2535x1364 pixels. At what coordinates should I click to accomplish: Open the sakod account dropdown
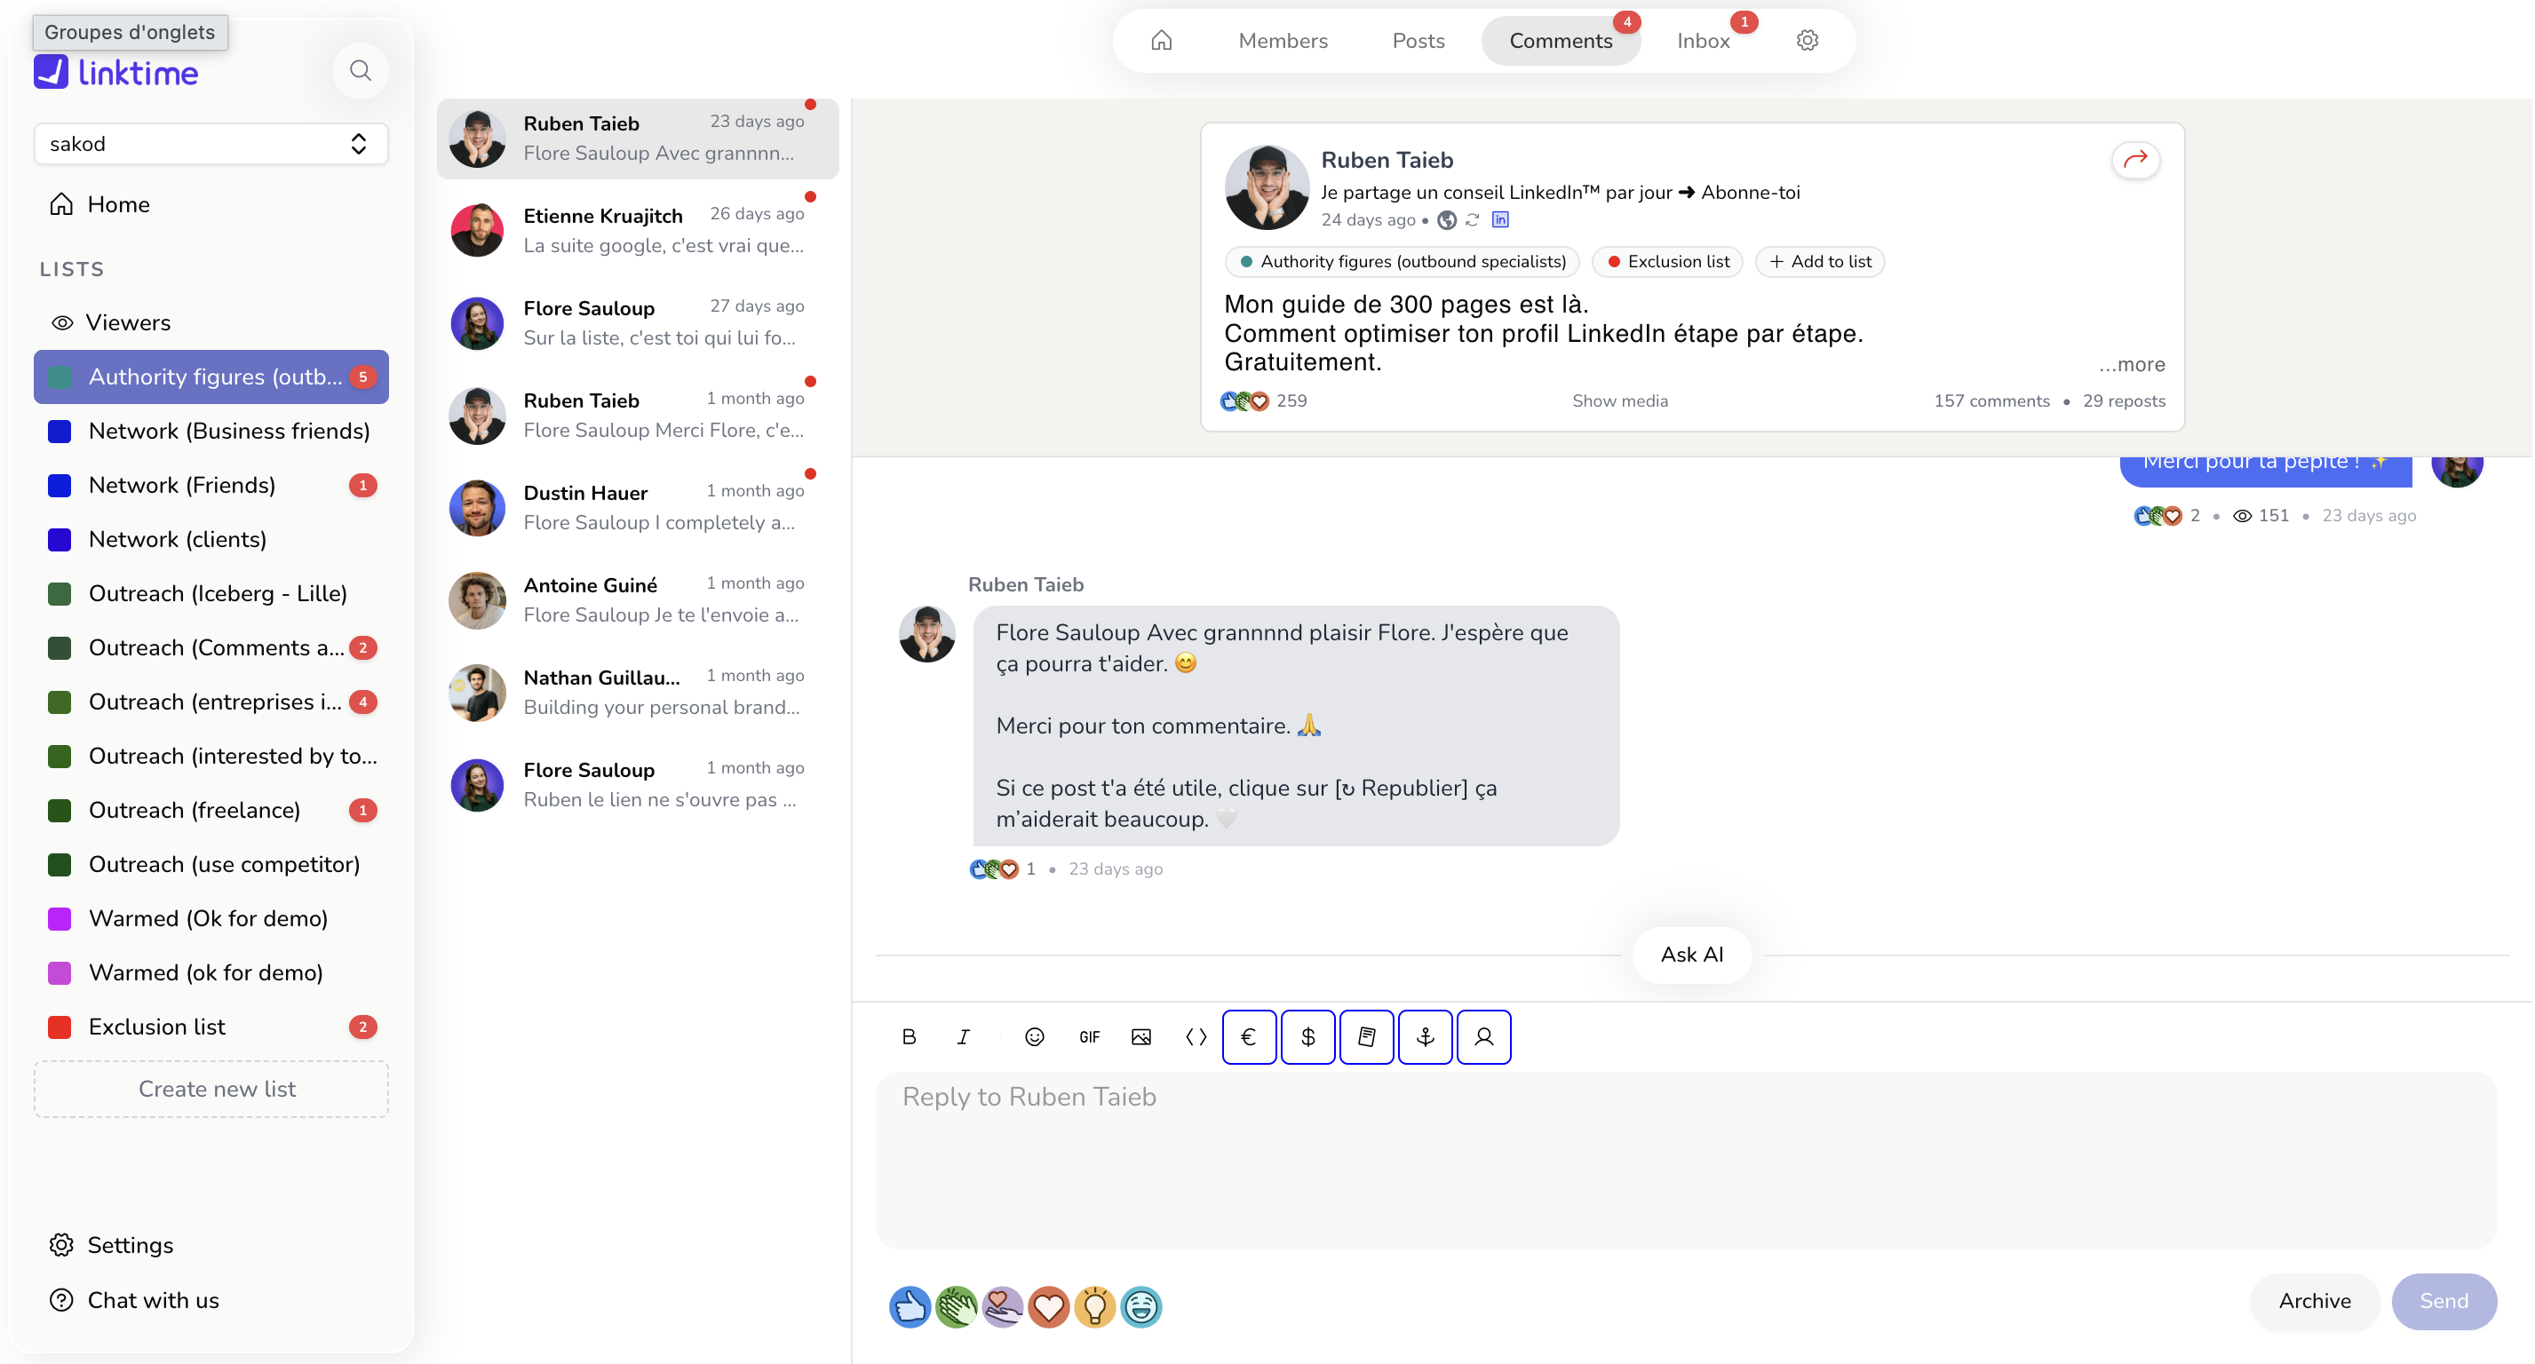211,144
